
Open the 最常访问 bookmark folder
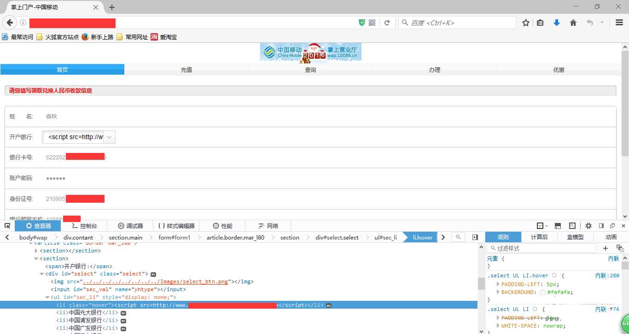pyautogui.click(x=17, y=37)
